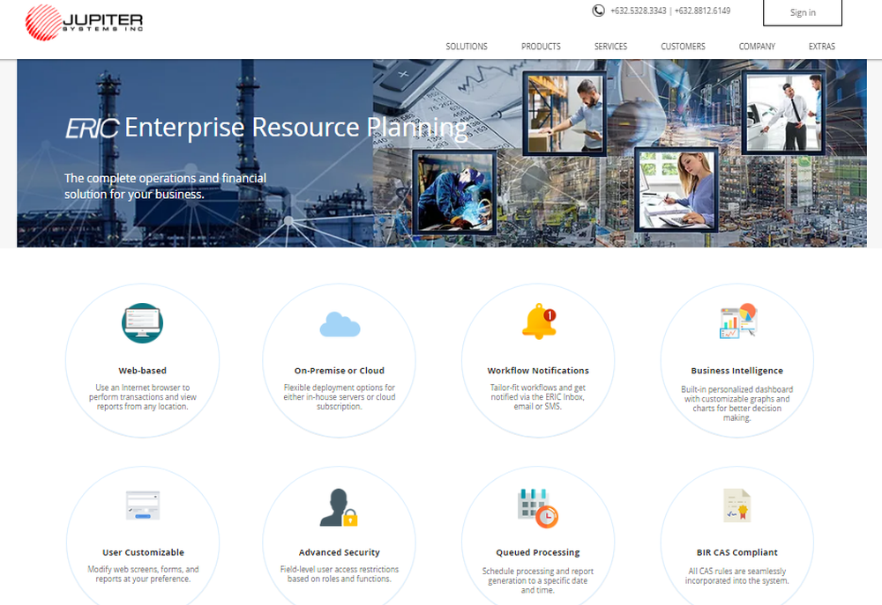This screenshot has width=882, height=605.
Task: Click the Advanced Security user lock icon
Action: pos(339,507)
